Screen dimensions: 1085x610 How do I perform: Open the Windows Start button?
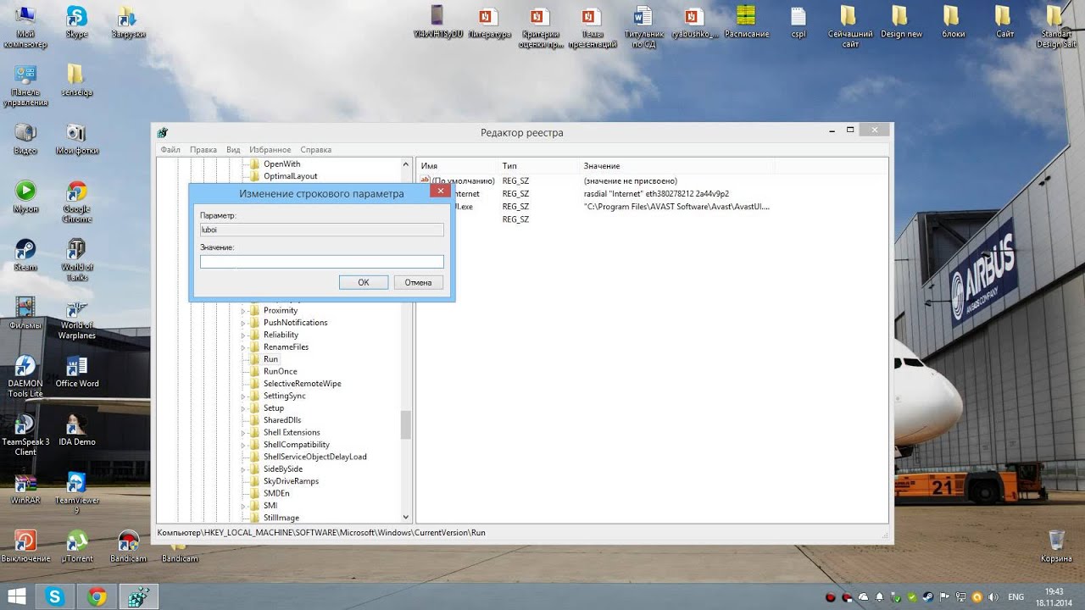(x=17, y=597)
